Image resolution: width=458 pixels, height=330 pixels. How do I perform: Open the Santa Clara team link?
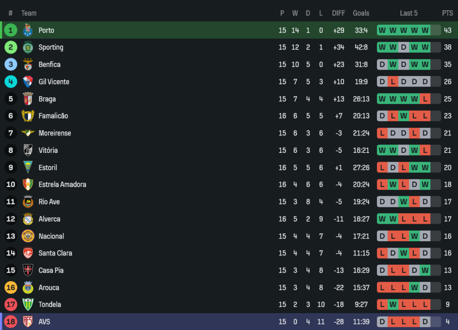click(x=55, y=253)
